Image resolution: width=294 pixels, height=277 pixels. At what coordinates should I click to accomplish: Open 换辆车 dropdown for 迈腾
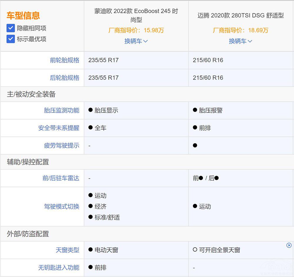(x=240, y=41)
